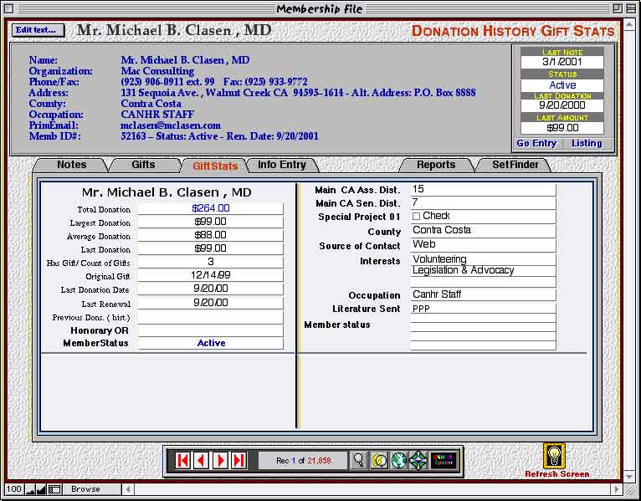Jump to the last record
This screenshot has width=641, height=501.
pos(239,460)
